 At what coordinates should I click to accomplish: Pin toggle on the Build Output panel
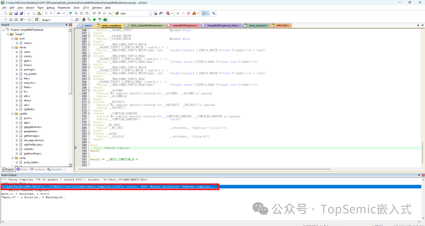[x=418, y=175]
